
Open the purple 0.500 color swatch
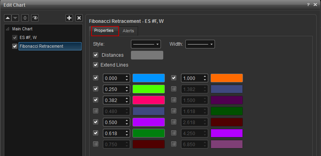click(x=149, y=122)
